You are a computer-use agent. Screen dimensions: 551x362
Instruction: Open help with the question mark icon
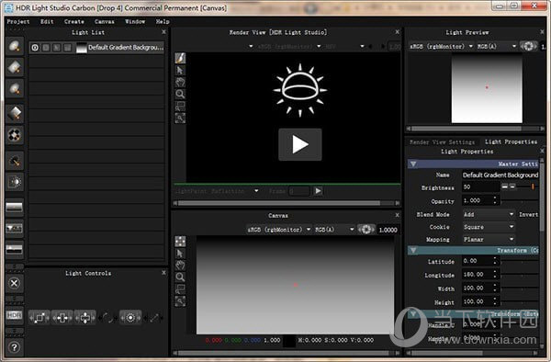(15, 347)
